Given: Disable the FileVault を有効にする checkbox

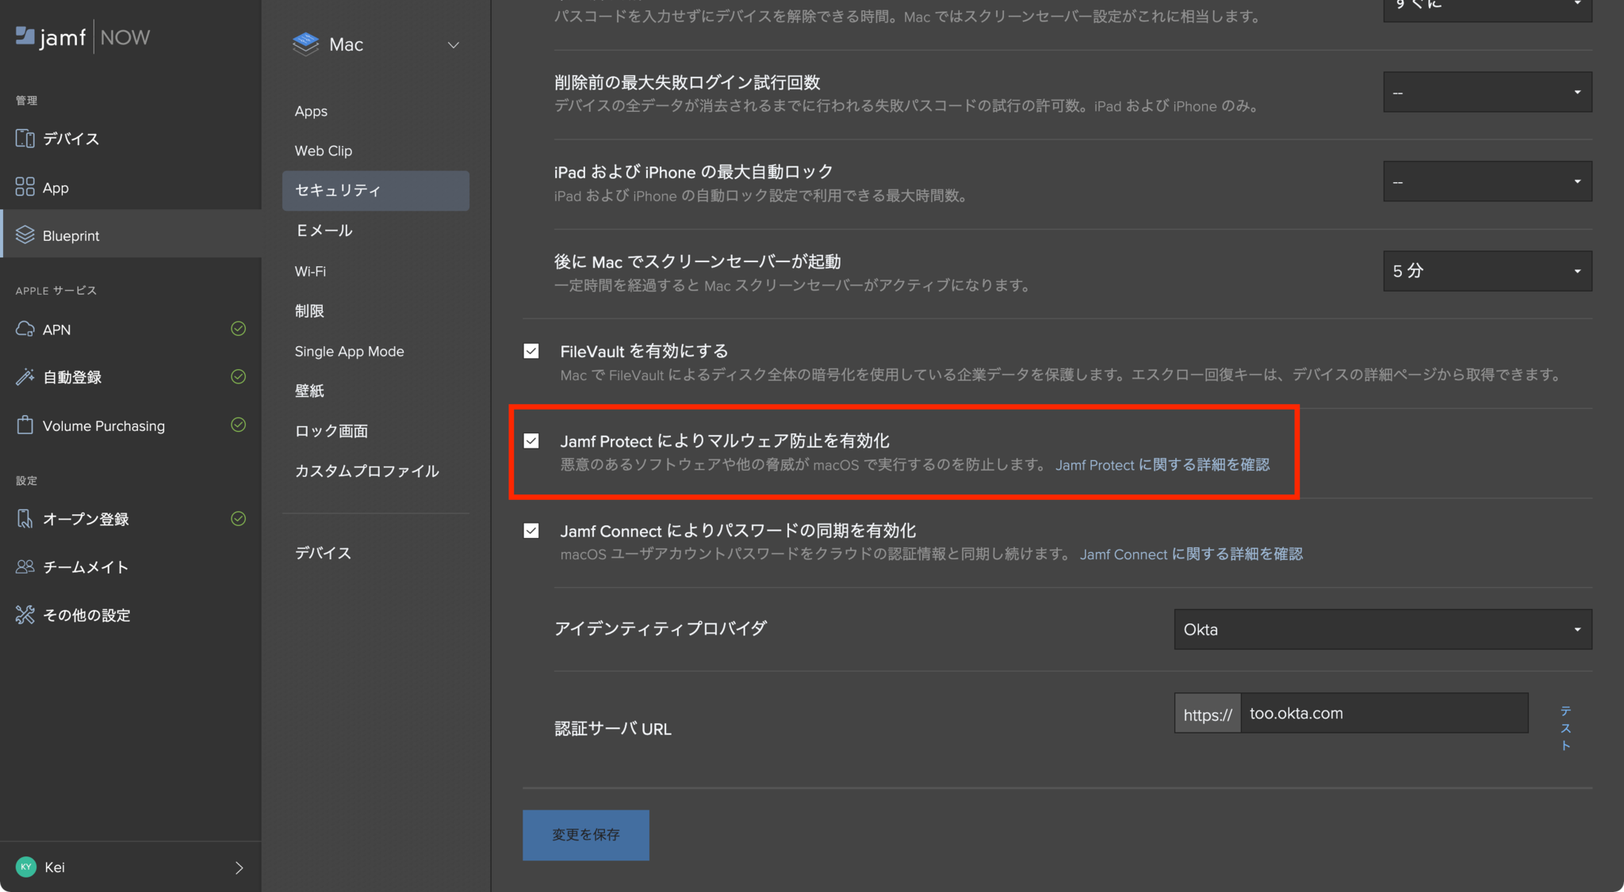Looking at the screenshot, I should (x=531, y=351).
